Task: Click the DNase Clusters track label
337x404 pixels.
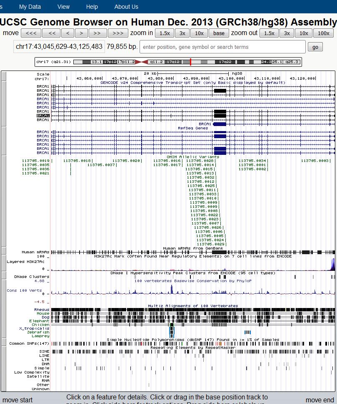Action: click(32, 276)
